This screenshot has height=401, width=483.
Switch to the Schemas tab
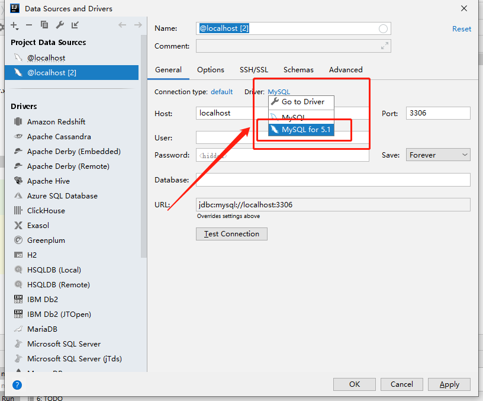click(x=298, y=70)
